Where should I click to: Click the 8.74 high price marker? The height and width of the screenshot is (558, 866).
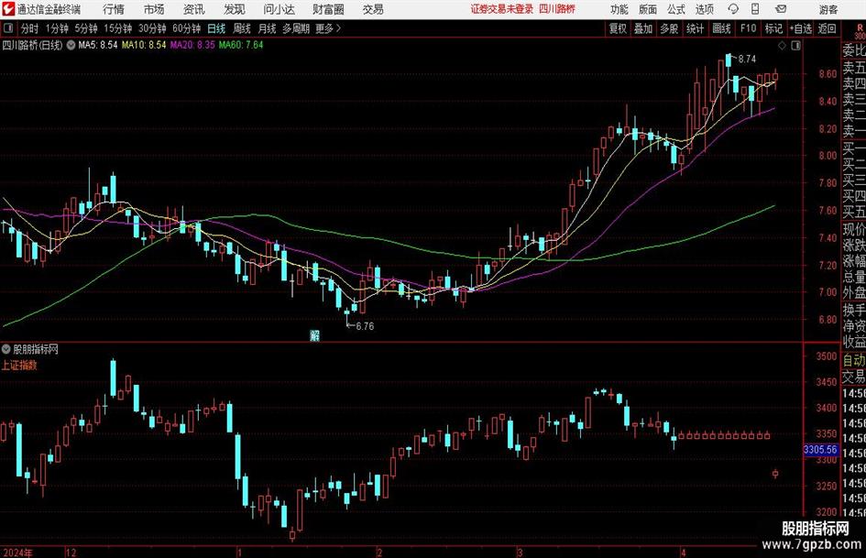pyautogui.click(x=747, y=60)
